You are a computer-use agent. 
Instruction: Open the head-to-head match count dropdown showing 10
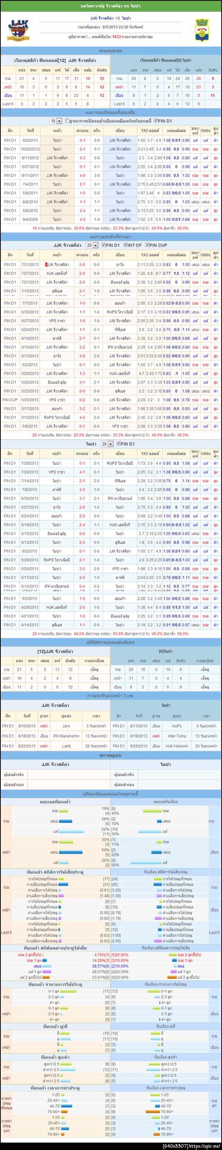(55, 120)
